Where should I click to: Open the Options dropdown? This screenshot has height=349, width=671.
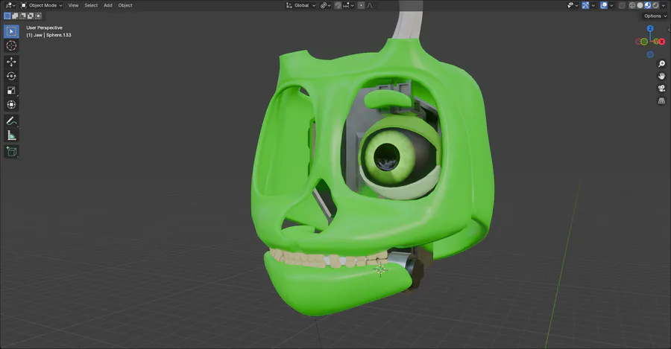click(655, 16)
